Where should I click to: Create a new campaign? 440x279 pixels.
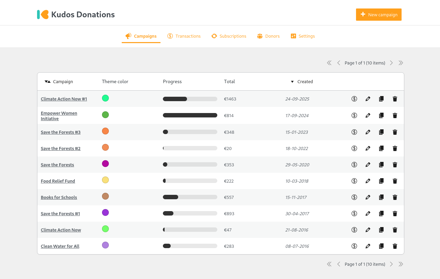point(378,15)
